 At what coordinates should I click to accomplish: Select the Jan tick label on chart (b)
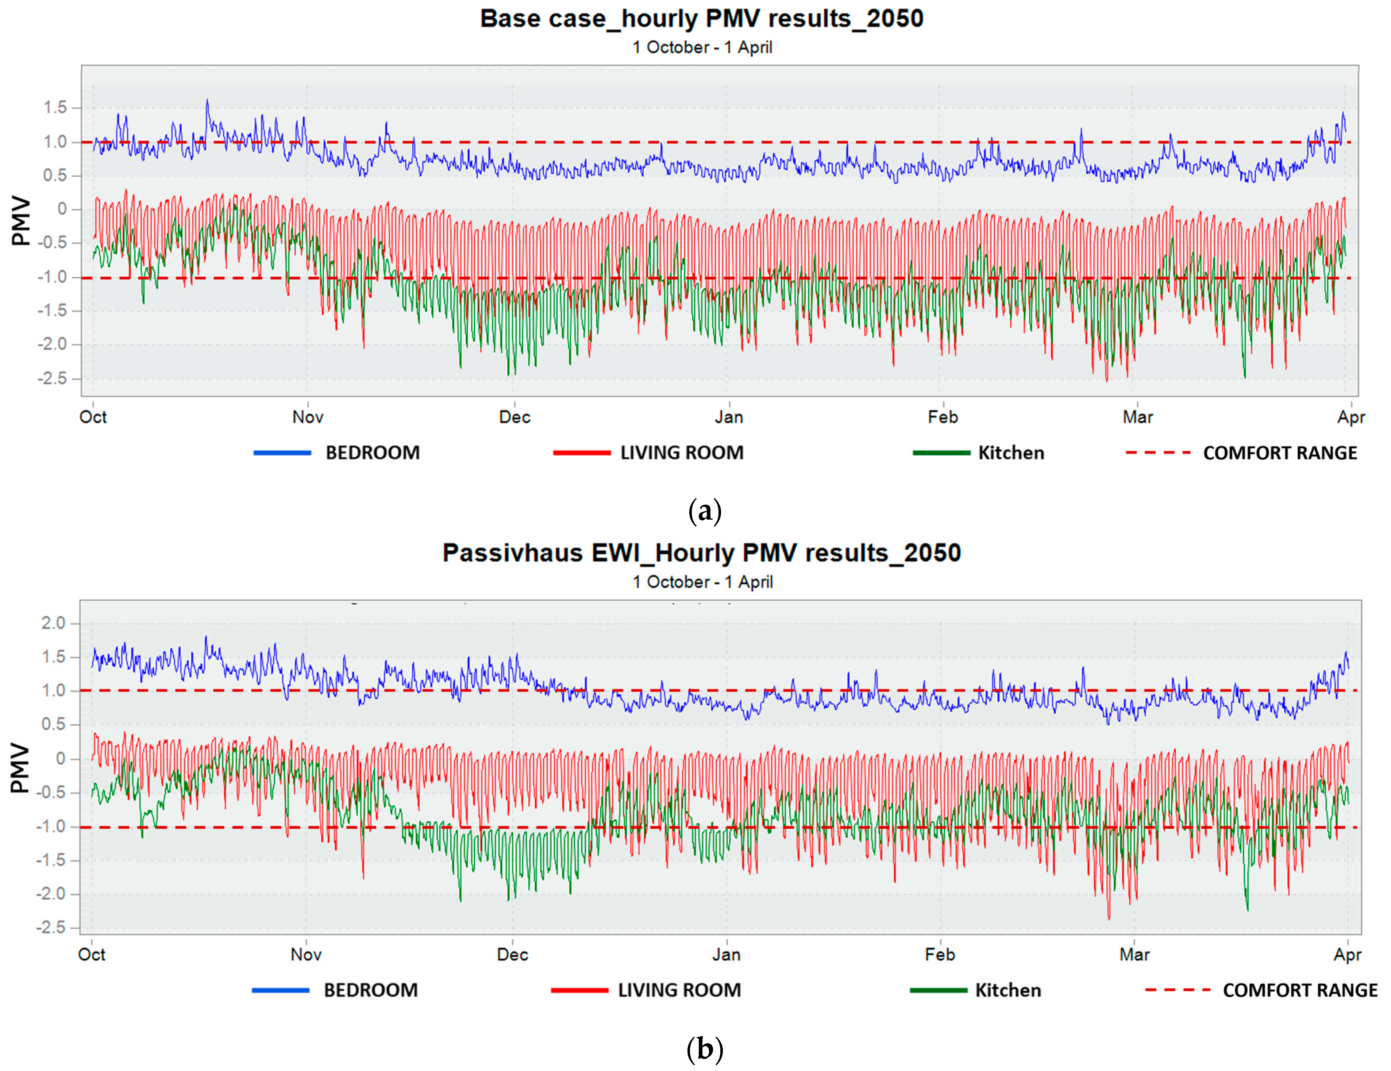pos(727,955)
